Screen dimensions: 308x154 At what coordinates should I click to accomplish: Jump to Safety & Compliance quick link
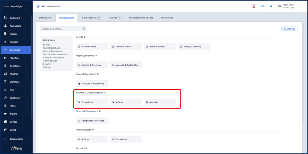[x=53, y=58]
